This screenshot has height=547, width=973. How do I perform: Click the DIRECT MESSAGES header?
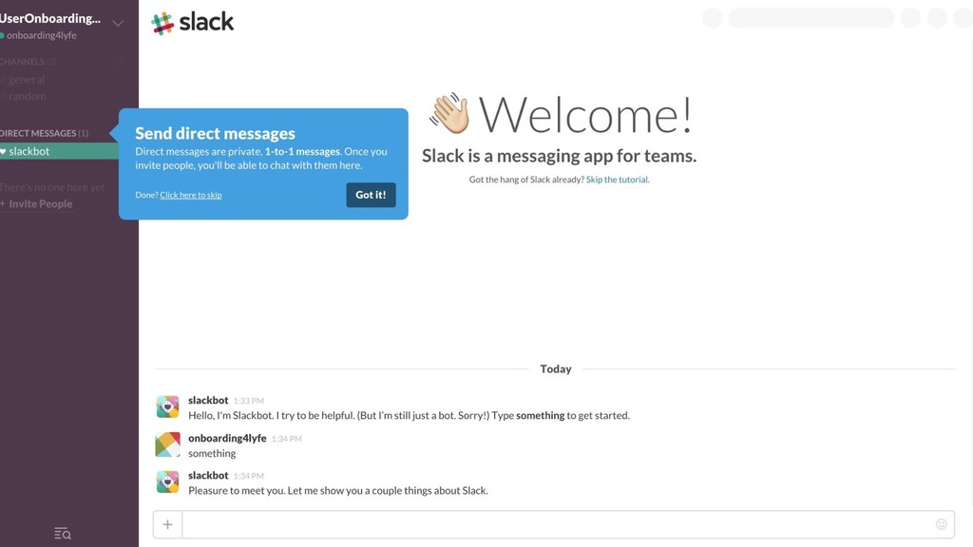(44, 133)
